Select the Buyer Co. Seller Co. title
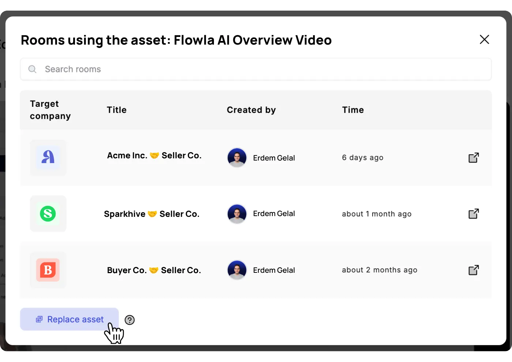Screen dimensions: 512x362 coord(154,270)
